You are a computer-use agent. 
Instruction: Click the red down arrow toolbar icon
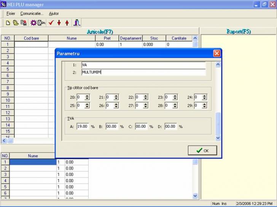click(59, 23)
